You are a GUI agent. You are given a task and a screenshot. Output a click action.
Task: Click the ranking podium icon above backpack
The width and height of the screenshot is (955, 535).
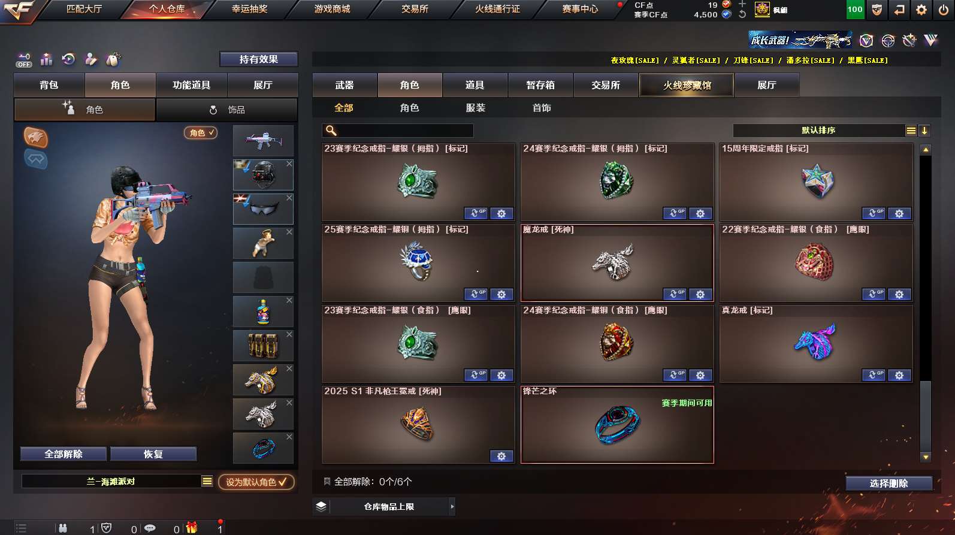coord(46,59)
